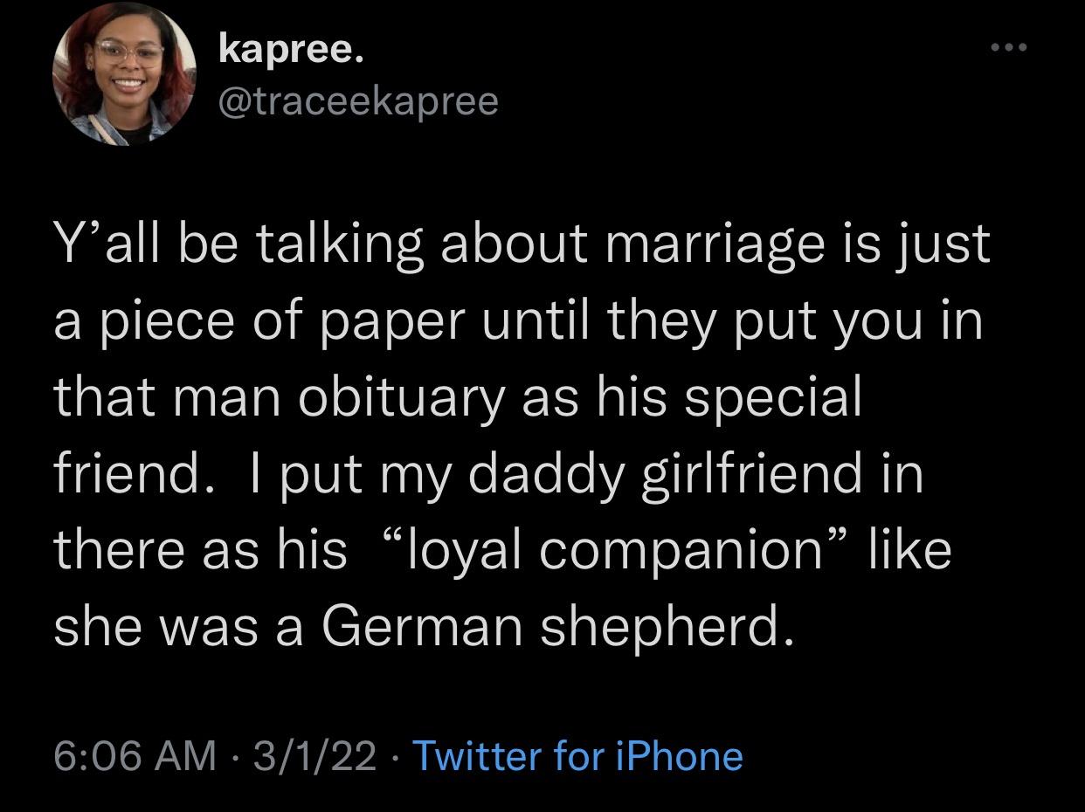Click the @traceekapree handle

point(356,100)
